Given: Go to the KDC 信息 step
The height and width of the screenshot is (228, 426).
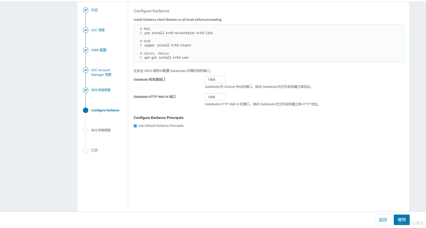Looking at the screenshot, I should [98, 30].
